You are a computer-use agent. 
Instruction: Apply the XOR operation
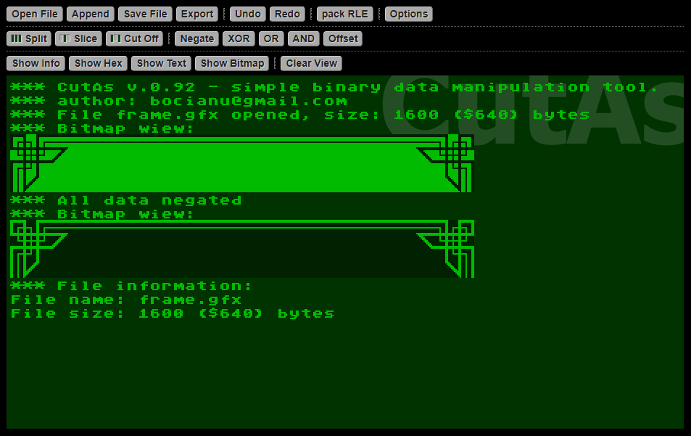(239, 38)
